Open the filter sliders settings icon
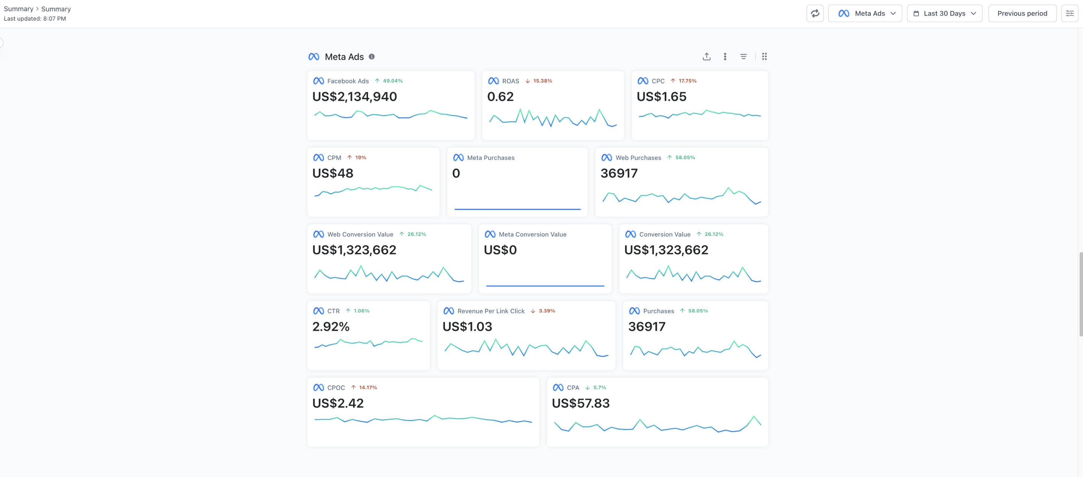1083x477 pixels. click(1069, 14)
